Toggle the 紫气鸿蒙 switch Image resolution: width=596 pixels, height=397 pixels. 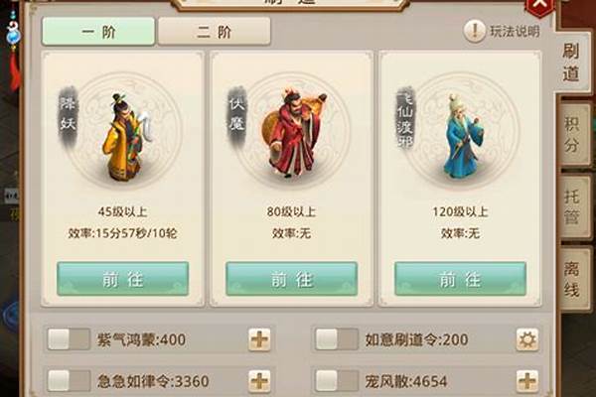(69, 339)
